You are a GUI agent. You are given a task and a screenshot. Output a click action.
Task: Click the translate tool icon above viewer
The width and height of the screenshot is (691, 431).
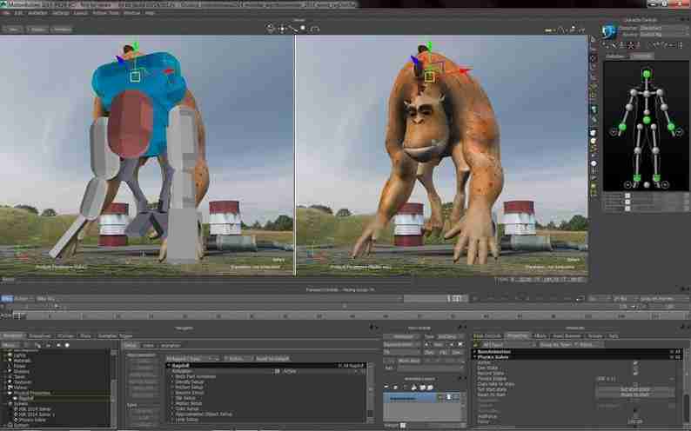coord(282,29)
